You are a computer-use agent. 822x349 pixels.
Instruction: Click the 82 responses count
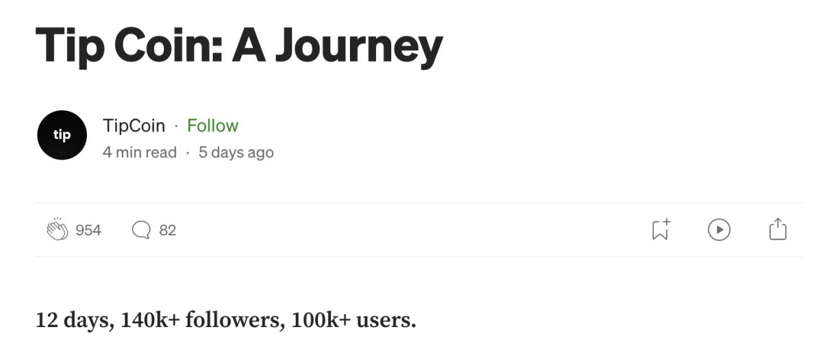click(167, 231)
